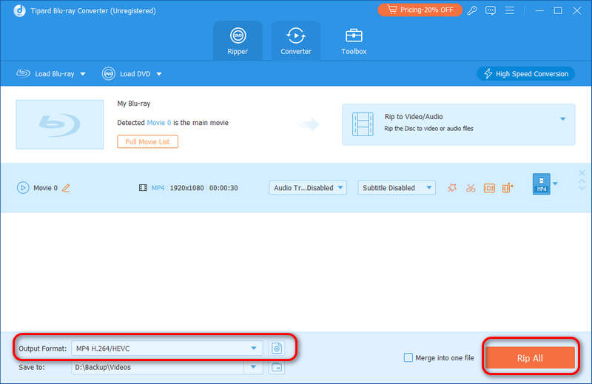Rename Movie 0 with pencil icon
Viewport: 592px width, 384px height.
point(66,188)
